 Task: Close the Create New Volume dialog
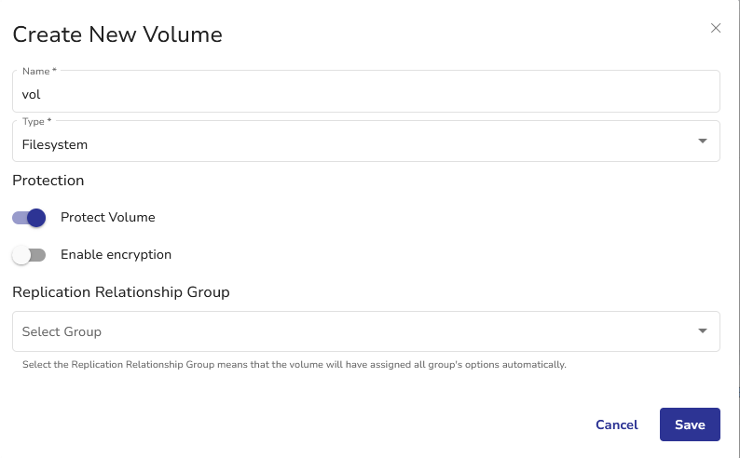(716, 28)
